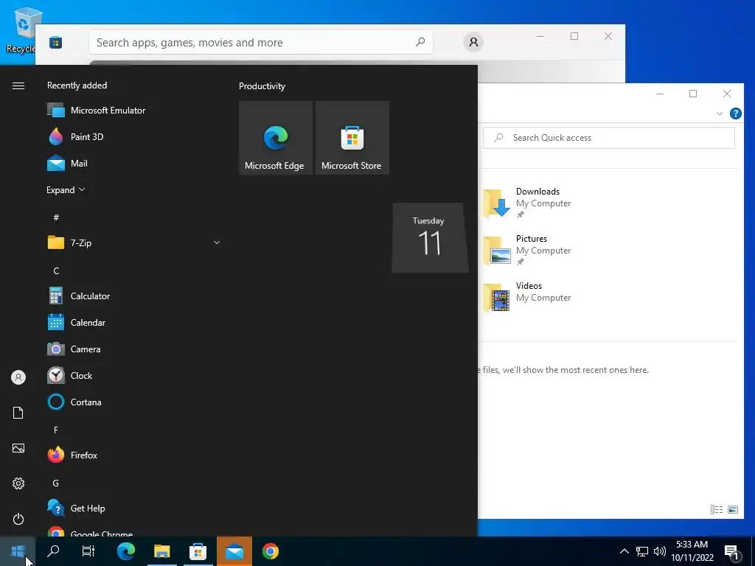755x566 pixels.
Task: Open Microsoft Emulator from Recently added
Action: pos(133,111)
